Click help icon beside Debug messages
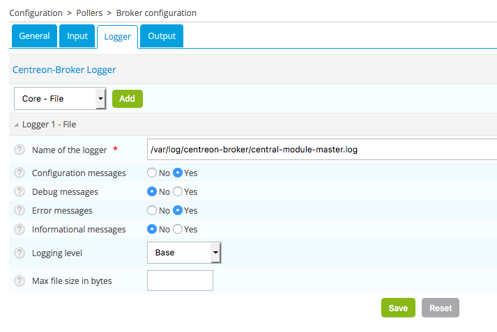Image resolution: width=497 pixels, height=332 pixels. [x=20, y=191]
